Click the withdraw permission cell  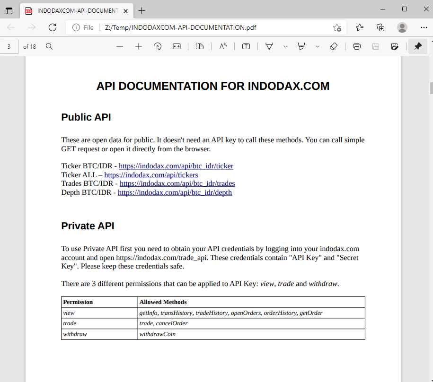[99, 334]
